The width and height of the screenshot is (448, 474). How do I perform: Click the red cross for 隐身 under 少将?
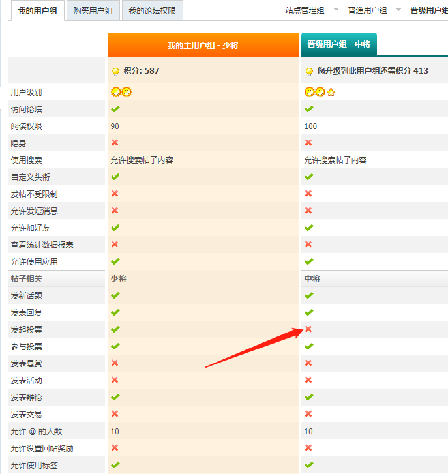pyautogui.click(x=115, y=143)
